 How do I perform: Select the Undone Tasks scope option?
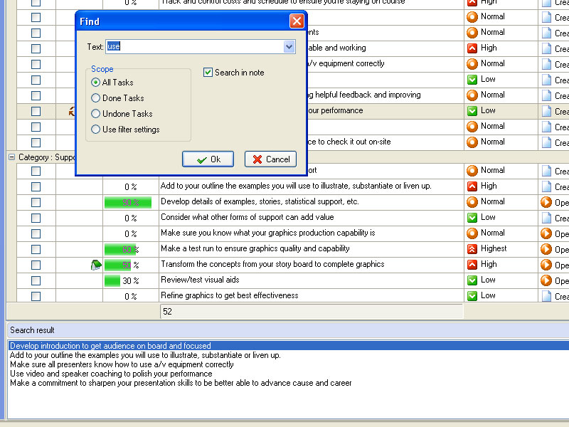(96, 114)
